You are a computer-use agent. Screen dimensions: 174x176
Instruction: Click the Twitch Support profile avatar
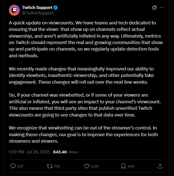point(14,10)
